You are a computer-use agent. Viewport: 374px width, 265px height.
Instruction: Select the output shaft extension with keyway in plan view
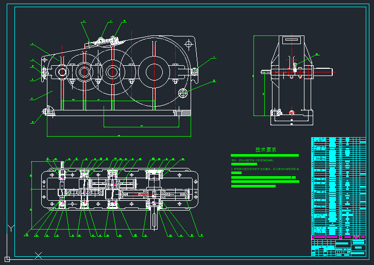tap(154, 218)
